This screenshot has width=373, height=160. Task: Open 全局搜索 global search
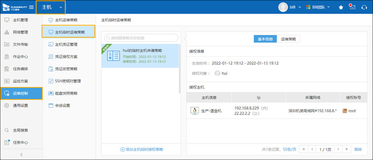[x=20, y=130]
